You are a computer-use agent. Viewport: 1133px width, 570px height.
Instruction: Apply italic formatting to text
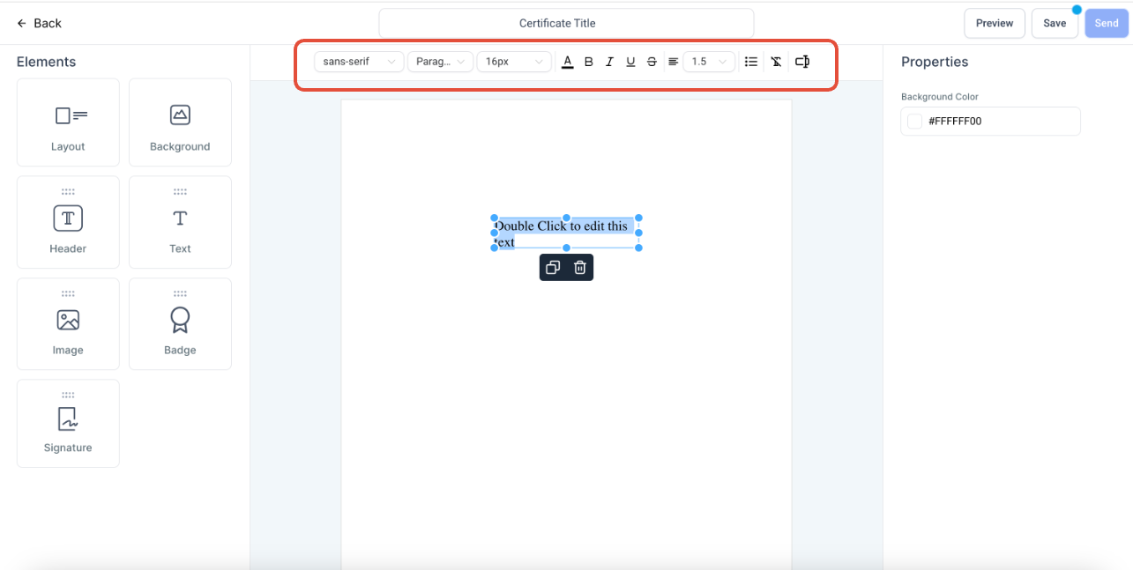coord(609,62)
